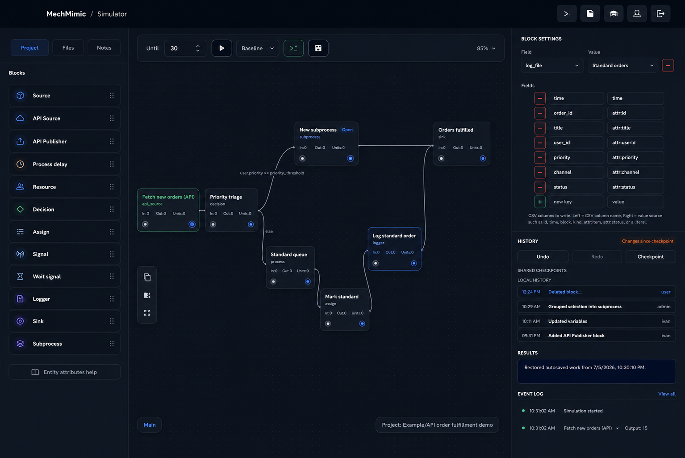
Task: Click the green script console toolbar button
Action: 293,48
